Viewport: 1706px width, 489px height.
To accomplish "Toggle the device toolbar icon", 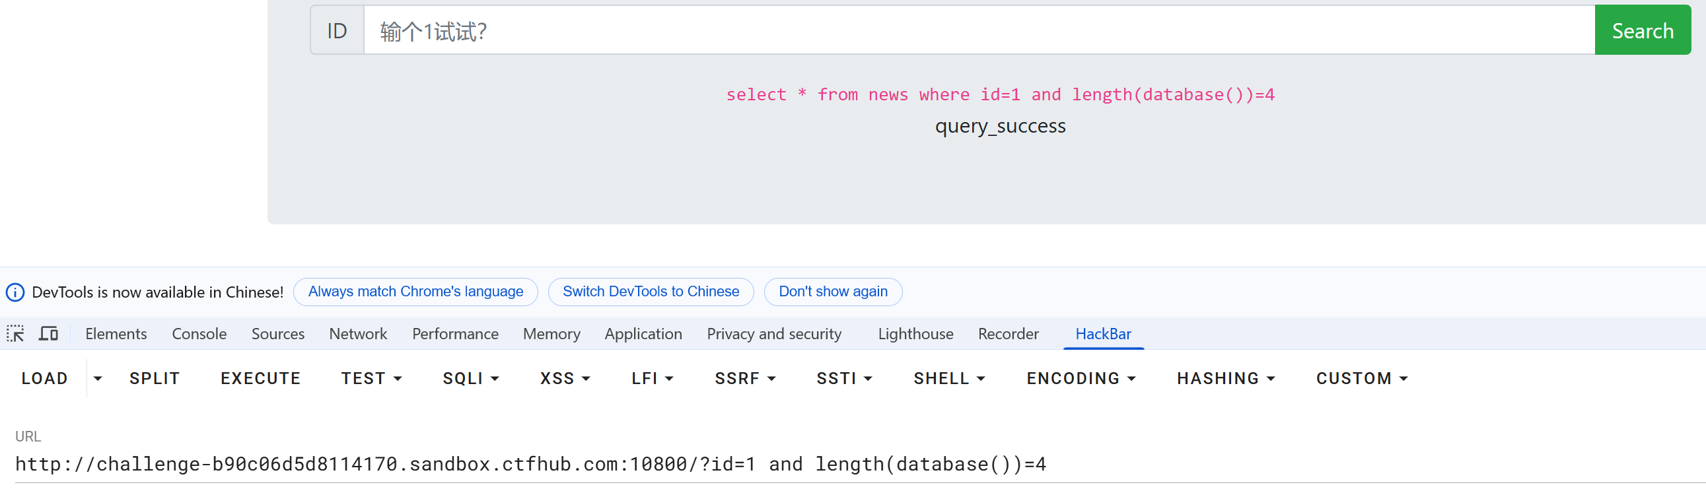I will 48,333.
